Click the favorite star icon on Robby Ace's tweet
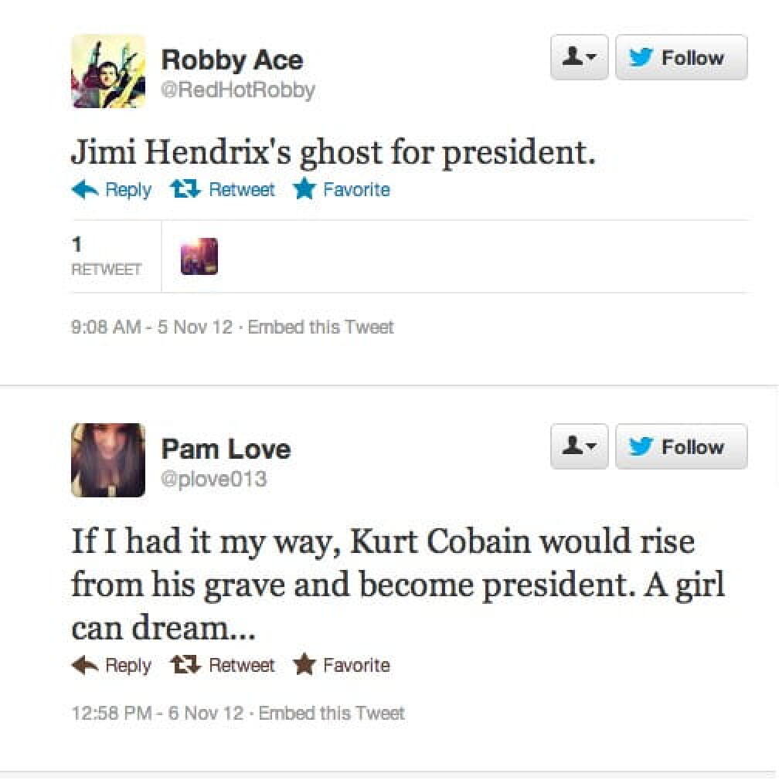This screenshot has width=779, height=780. 304,190
